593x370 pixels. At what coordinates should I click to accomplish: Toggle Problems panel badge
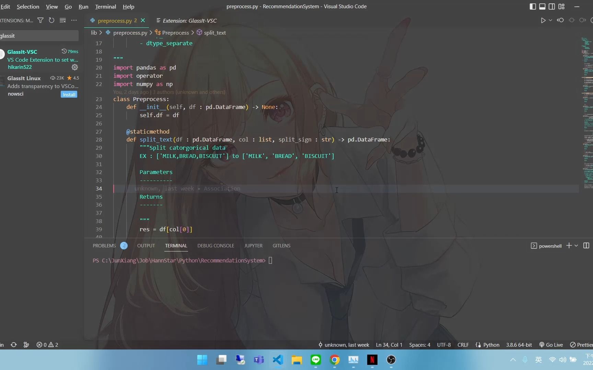(124, 245)
